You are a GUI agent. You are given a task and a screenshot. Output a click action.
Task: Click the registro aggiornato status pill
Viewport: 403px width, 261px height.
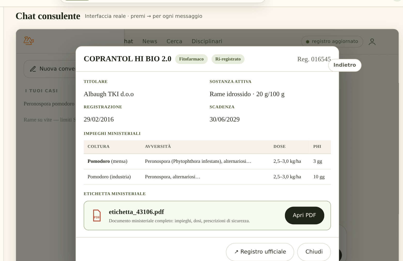pyautogui.click(x=332, y=41)
